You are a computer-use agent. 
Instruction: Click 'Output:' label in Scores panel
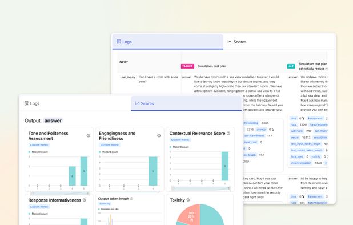[x=33, y=120]
